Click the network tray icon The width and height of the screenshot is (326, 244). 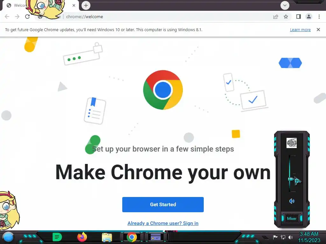283,237
